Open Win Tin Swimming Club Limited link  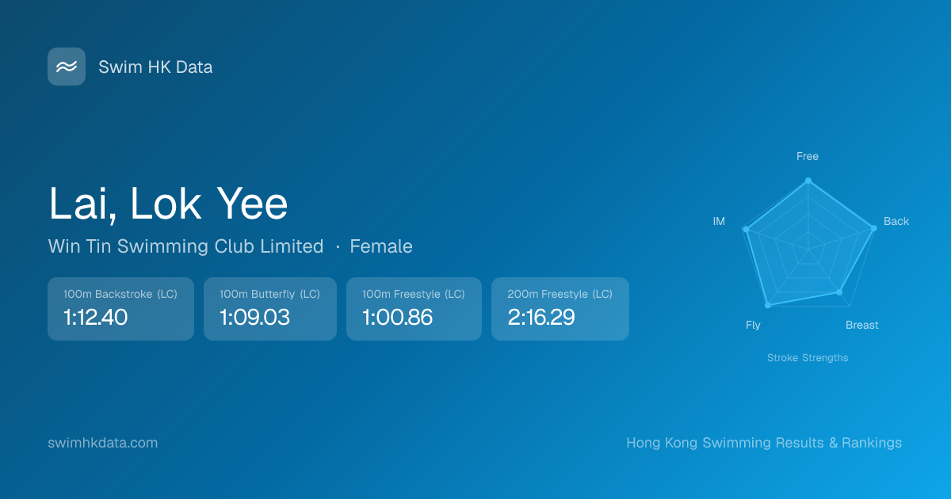coord(185,246)
